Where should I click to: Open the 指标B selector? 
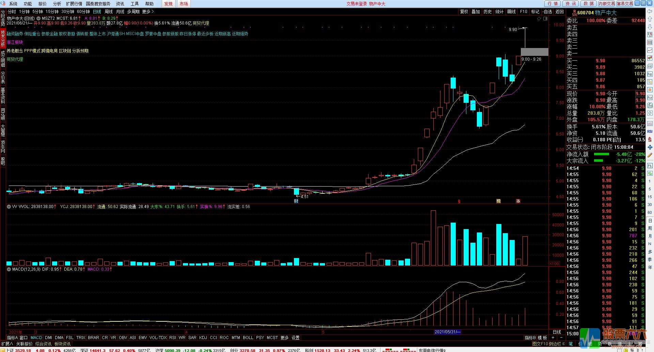pyautogui.click(x=530, y=338)
